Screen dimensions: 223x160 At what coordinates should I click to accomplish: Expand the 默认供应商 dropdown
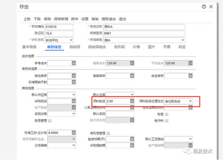73,95
